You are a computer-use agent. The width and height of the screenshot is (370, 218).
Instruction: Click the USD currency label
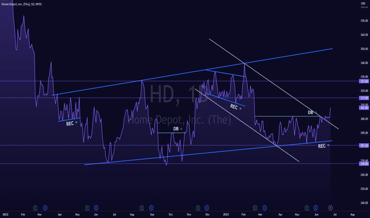(363, 3)
